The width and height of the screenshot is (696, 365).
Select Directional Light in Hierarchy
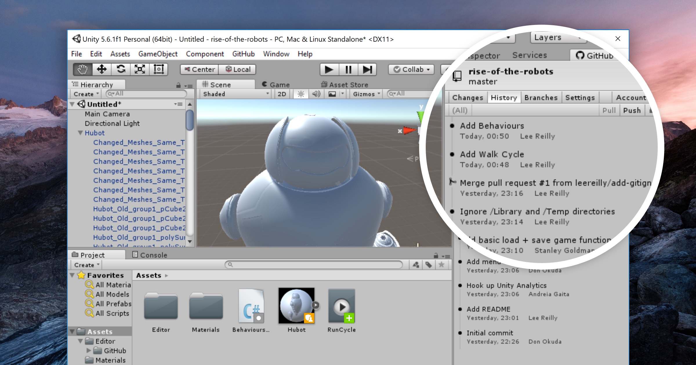pyautogui.click(x=112, y=123)
